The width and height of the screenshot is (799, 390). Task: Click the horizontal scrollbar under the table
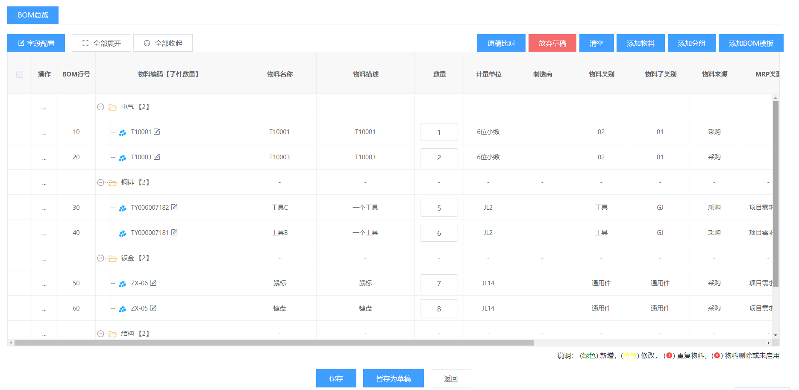pyautogui.click(x=273, y=343)
